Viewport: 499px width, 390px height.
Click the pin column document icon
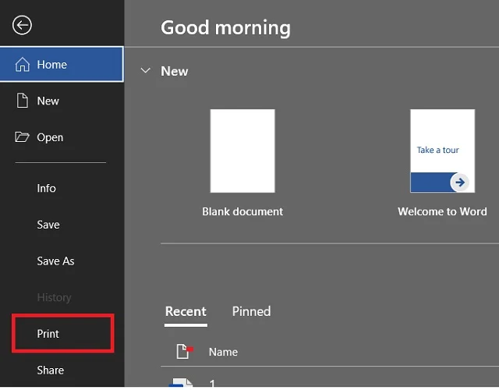click(x=185, y=352)
